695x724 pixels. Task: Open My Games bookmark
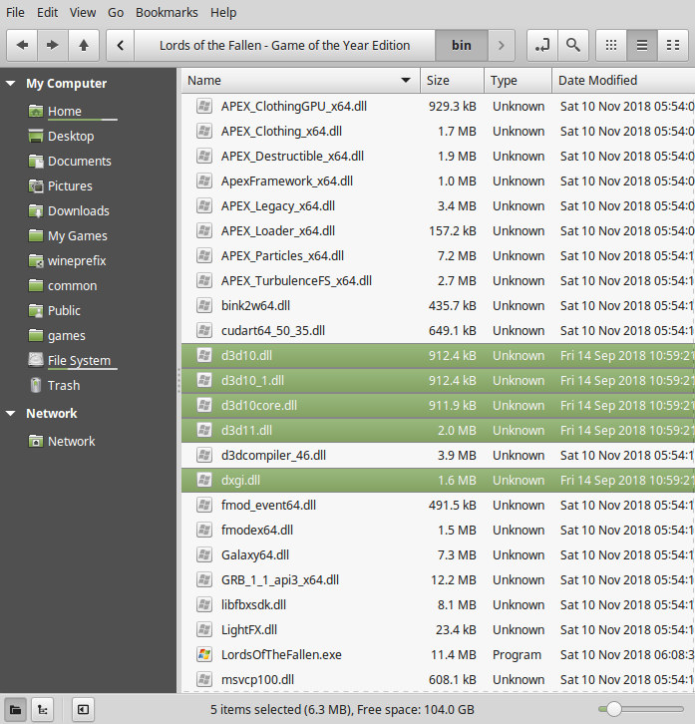[77, 236]
